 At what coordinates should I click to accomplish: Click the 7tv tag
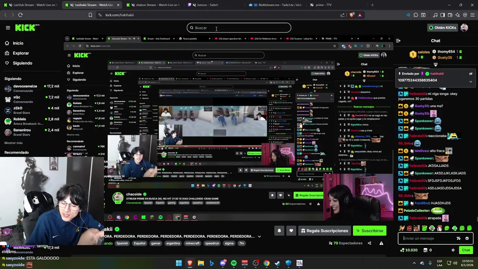click(x=242, y=243)
